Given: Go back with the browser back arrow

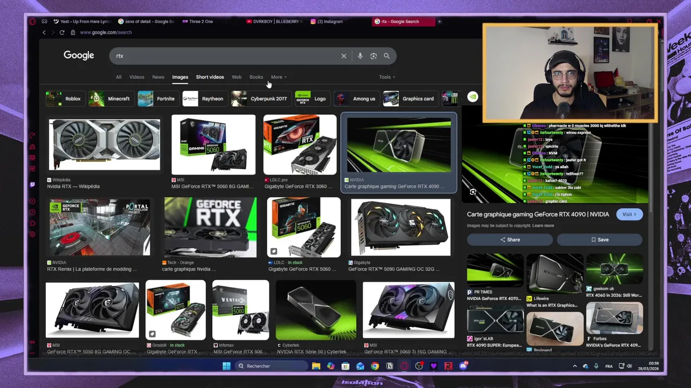Looking at the screenshot, I should (x=44, y=32).
